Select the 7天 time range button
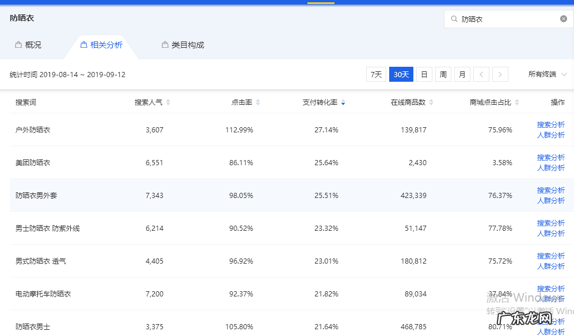 click(x=376, y=74)
